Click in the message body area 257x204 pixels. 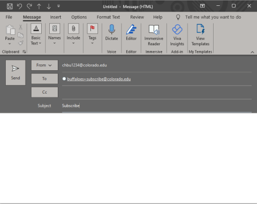pyautogui.click(x=128, y=158)
